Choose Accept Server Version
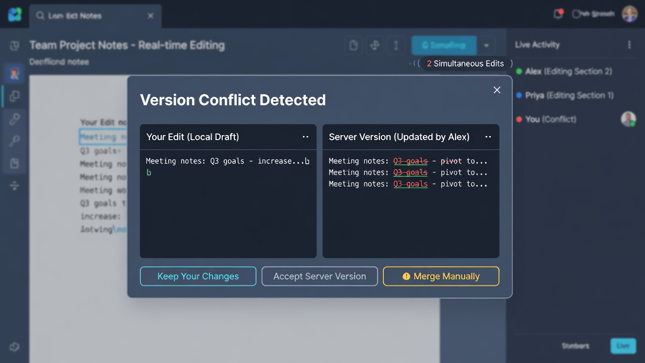This screenshot has height=363, width=645. (x=319, y=276)
